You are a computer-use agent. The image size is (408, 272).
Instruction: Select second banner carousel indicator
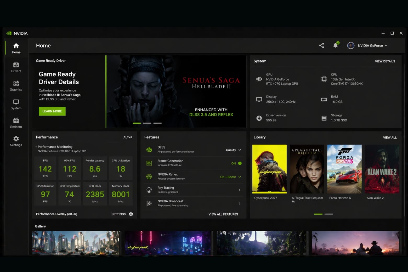[x=147, y=123]
